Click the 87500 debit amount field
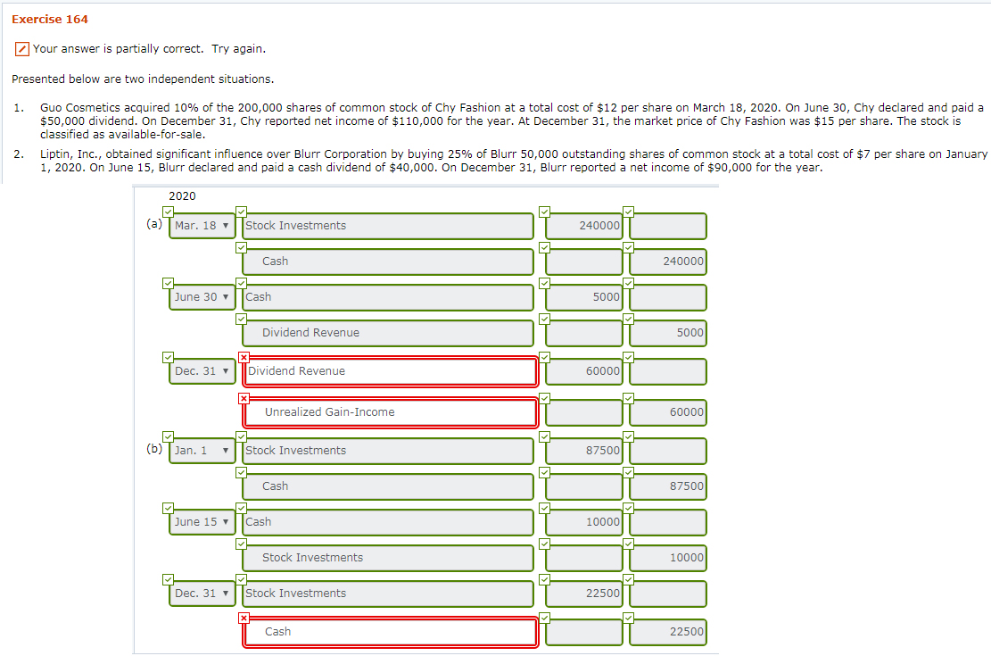 click(x=584, y=451)
